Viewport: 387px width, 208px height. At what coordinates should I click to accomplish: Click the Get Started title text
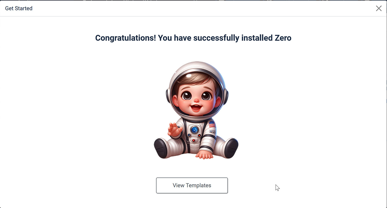pyautogui.click(x=19, y=8)
